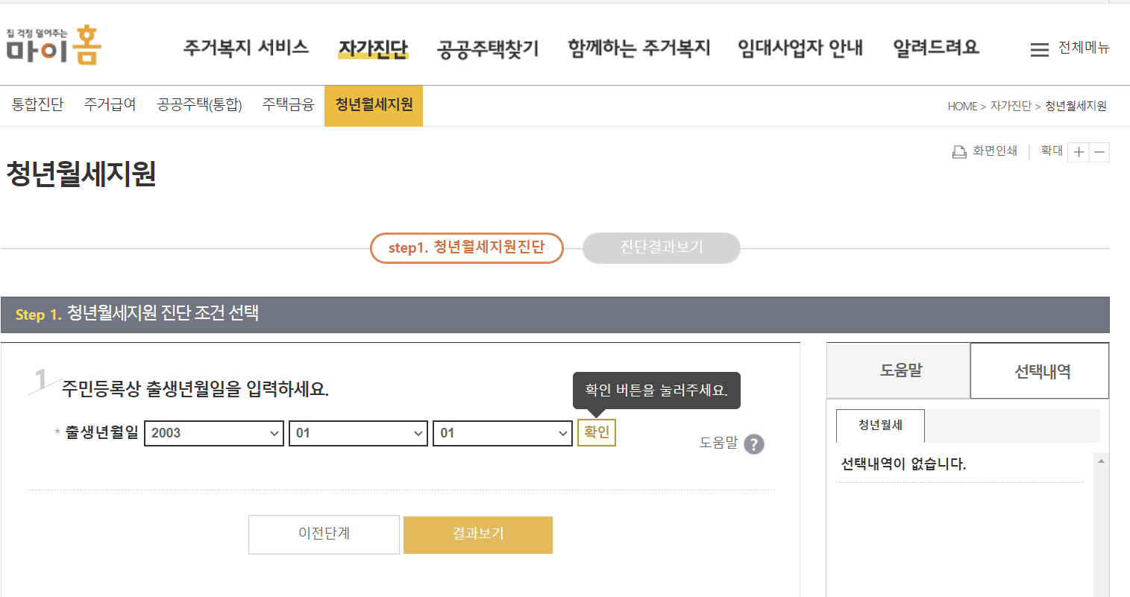The width and height of the screenshot is (1130, 597).
Task: Expand the birth year dropdown showing 2003
Action: (213, 433)
